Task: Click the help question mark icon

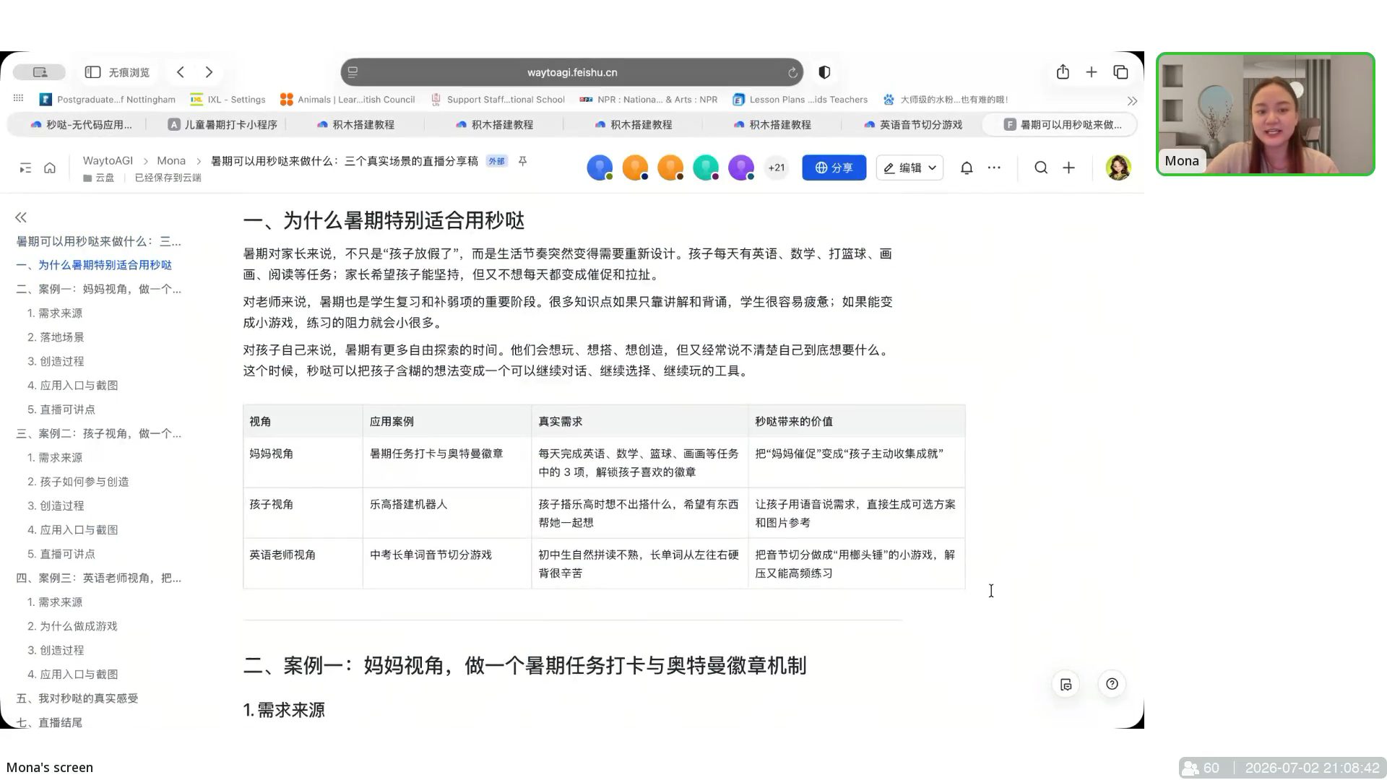Action: tap(1112, 684)
